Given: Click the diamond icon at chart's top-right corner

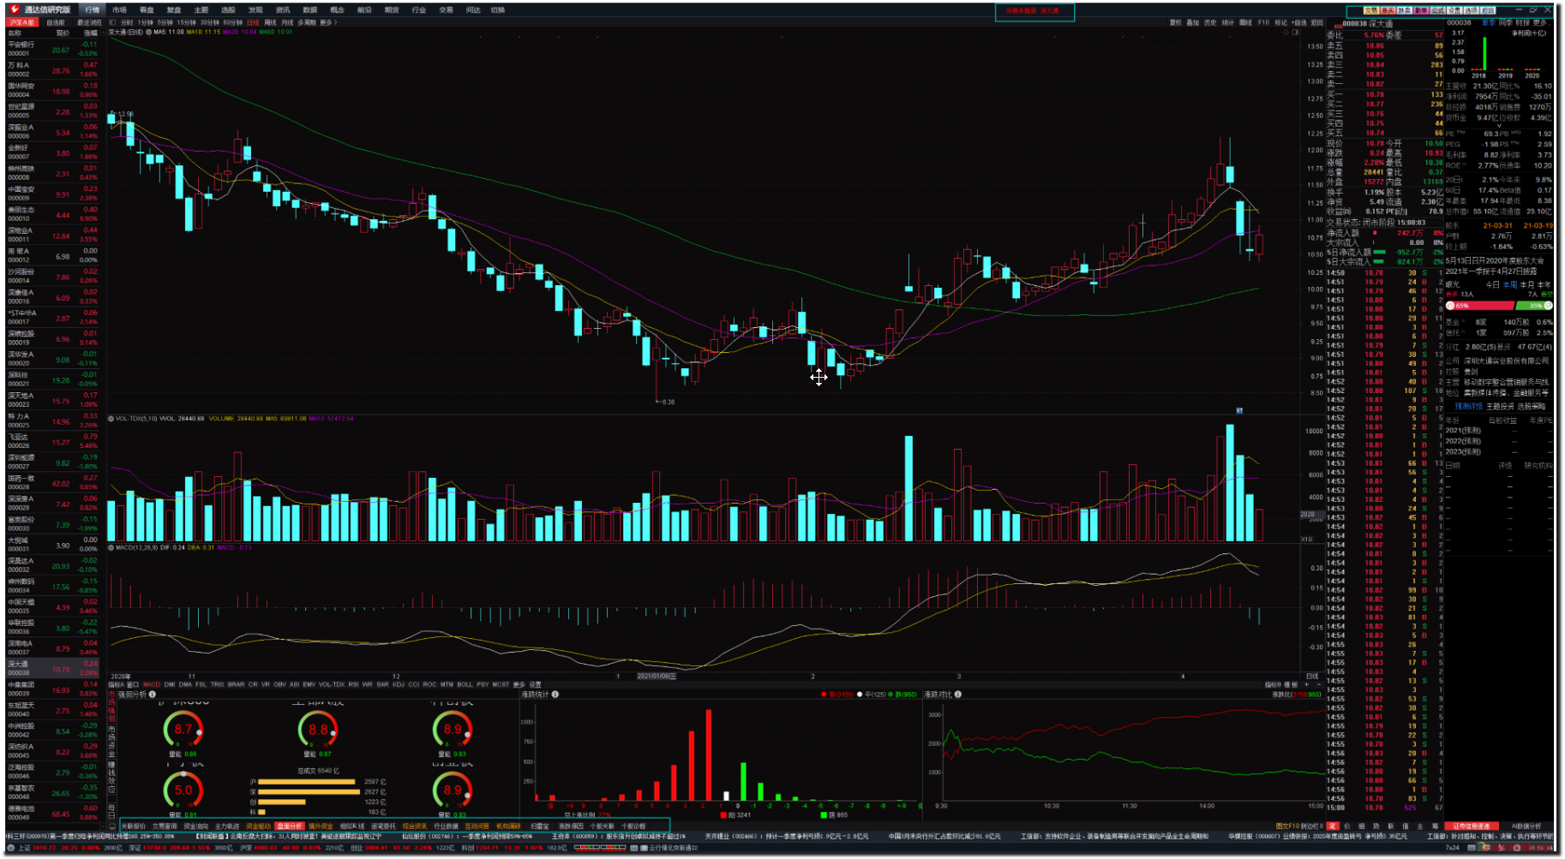Looking at the screenshot, I should [1286, 33].
